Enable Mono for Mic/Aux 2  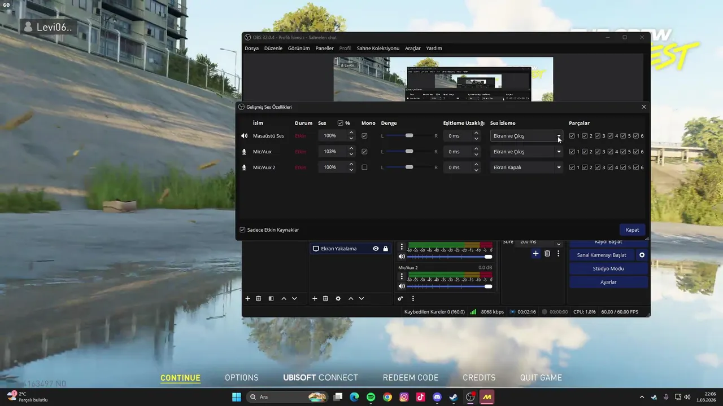click(x=364, y=167)
